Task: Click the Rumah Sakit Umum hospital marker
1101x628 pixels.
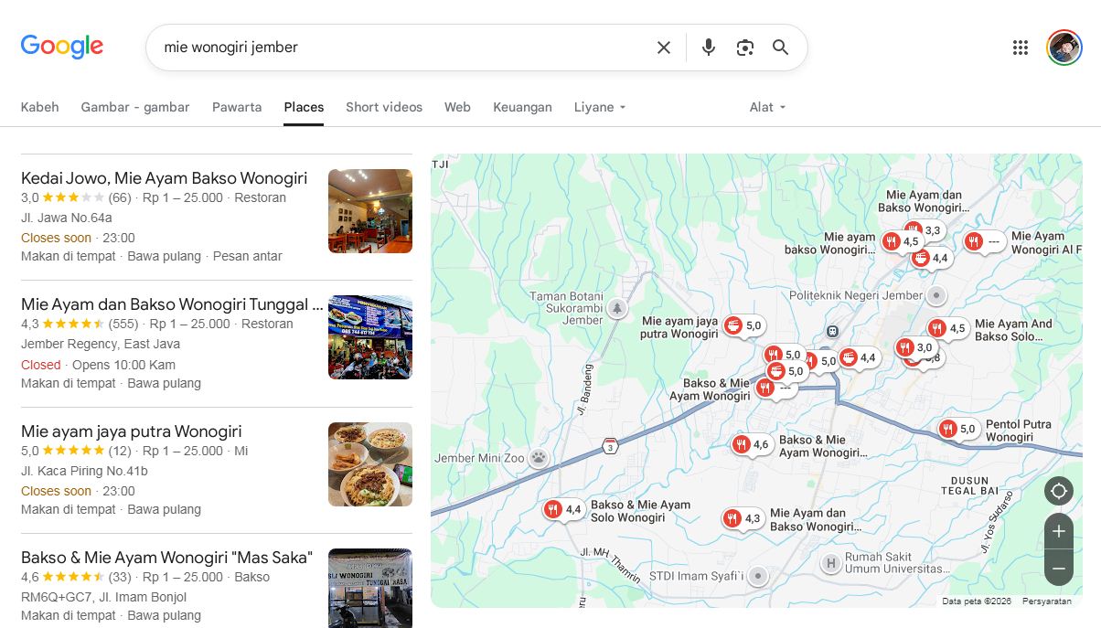Action: [831, 563]
